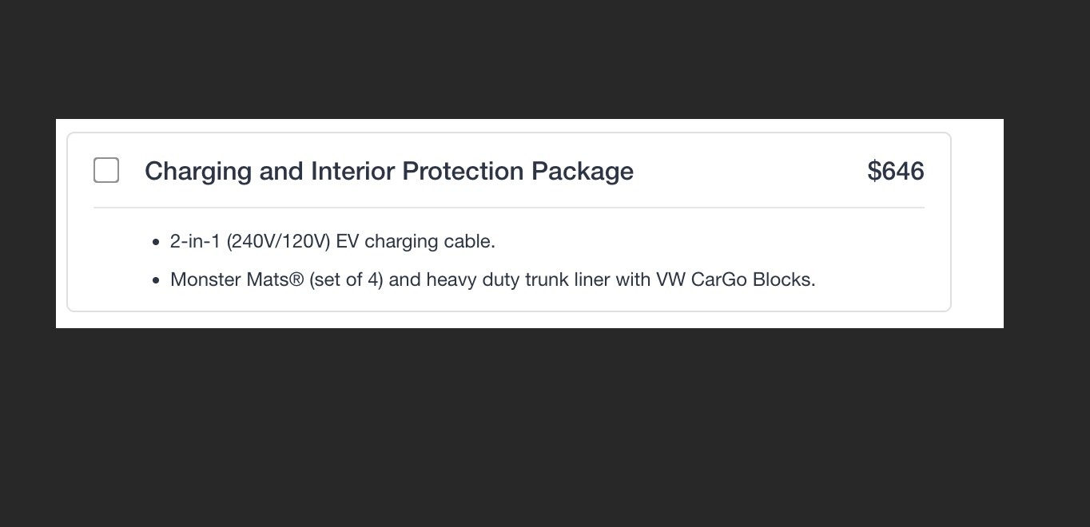Click the "2-in-1" text in first bullet

pyautogui.click(x=195, y=241)
